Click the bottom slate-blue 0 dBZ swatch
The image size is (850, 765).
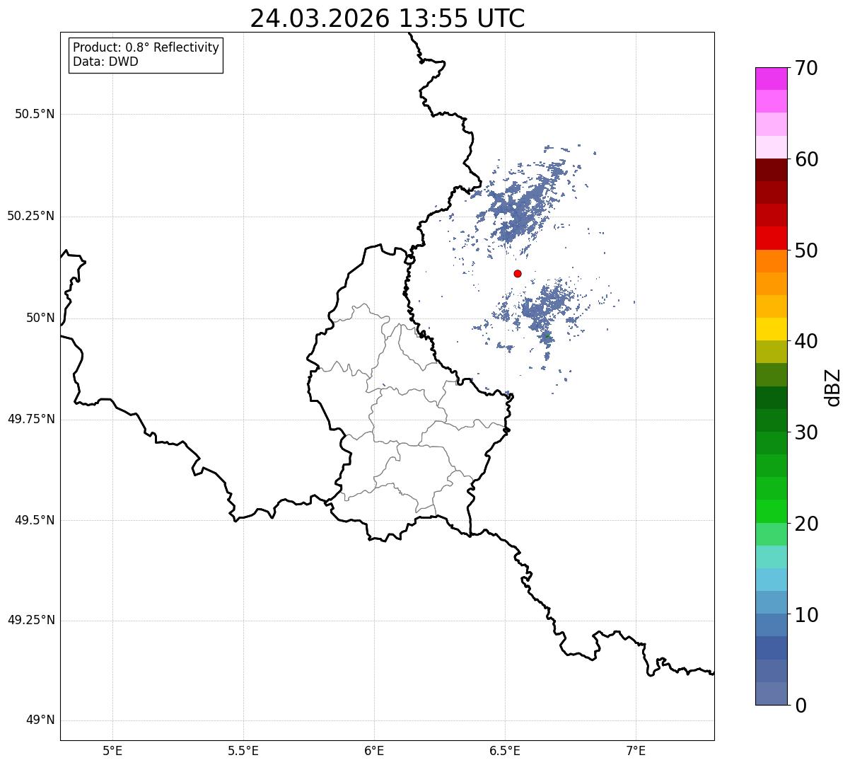pos(771,694)
